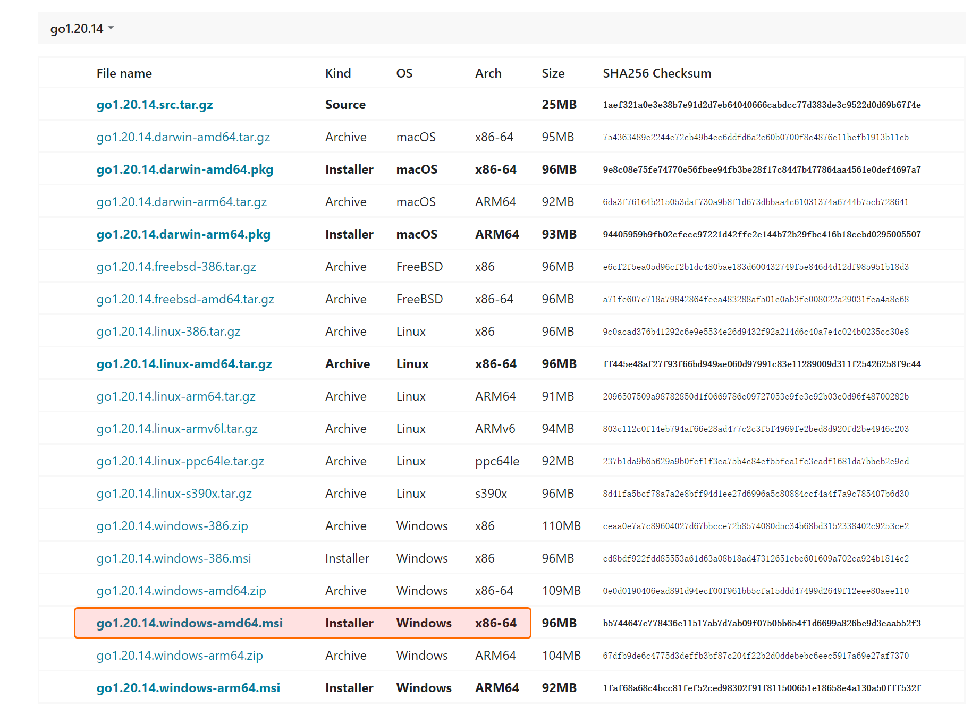
Task: Download go1.20.14.windows-arm64.msi installer
Action: pos(188,688)
